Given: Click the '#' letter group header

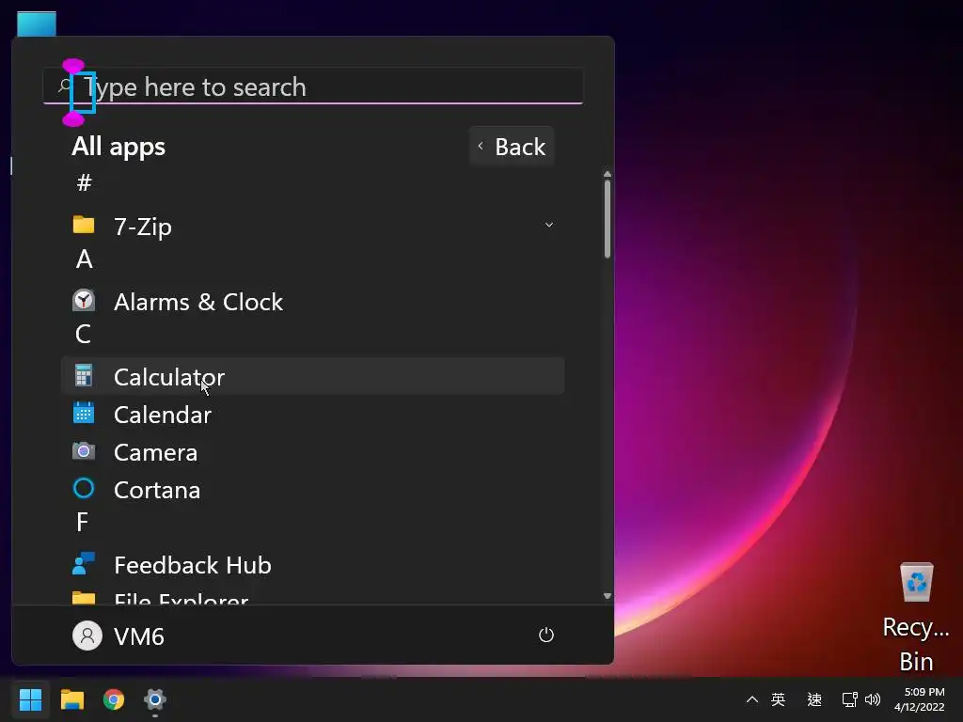Looking at the screenshot, I should pyautogui.click(x=84, y=182).
